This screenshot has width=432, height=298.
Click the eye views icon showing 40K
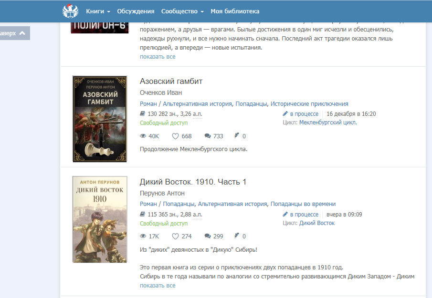[143, 136]
